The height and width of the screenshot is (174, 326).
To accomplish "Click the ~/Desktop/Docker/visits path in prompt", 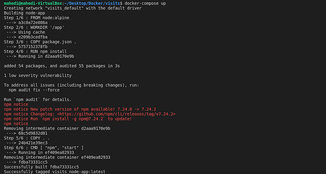I will 92,4.
